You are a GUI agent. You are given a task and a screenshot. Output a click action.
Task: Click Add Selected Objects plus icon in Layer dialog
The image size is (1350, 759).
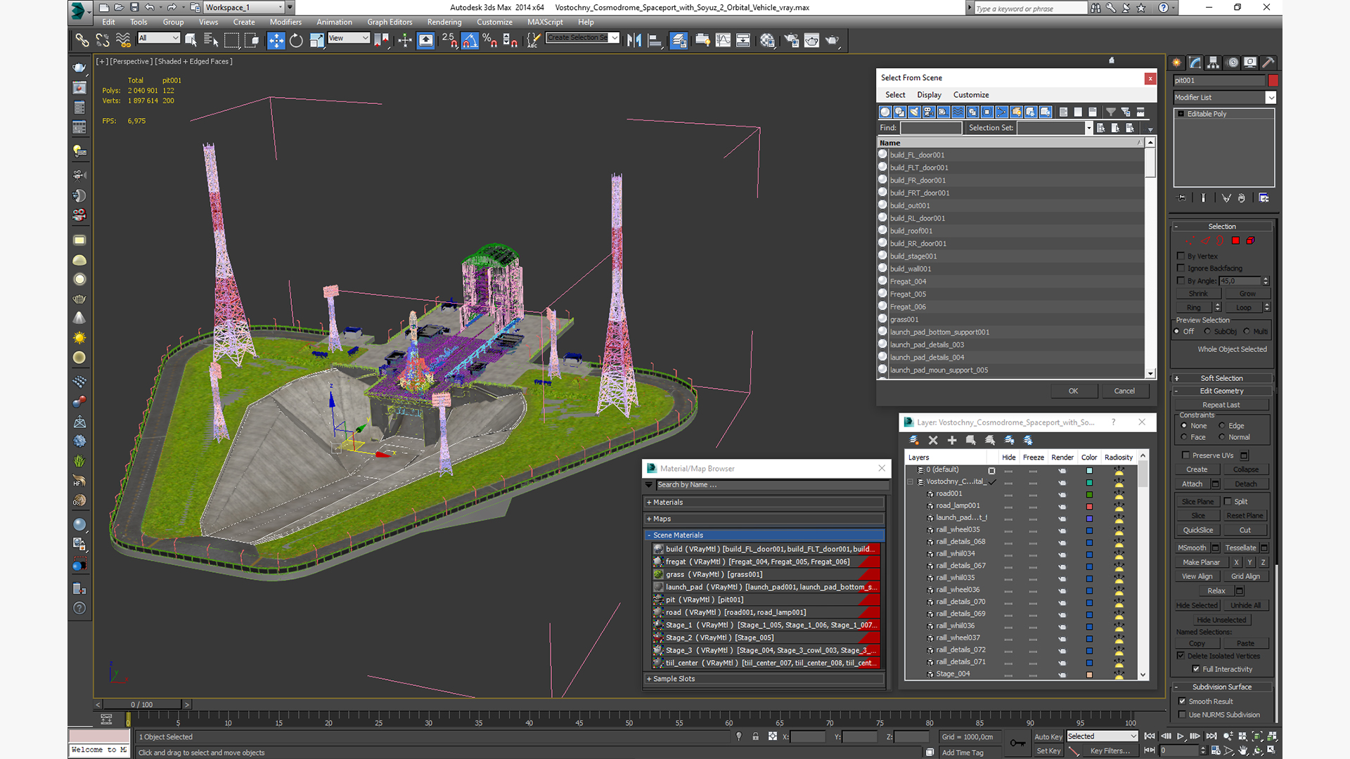point(952,440)
